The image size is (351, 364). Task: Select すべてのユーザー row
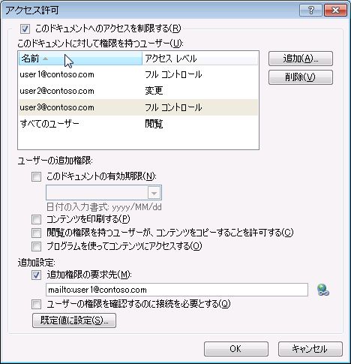click(138, 124)
